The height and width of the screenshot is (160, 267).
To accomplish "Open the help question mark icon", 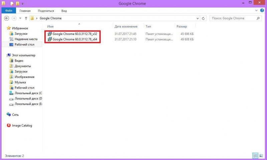I will point(262,10).
